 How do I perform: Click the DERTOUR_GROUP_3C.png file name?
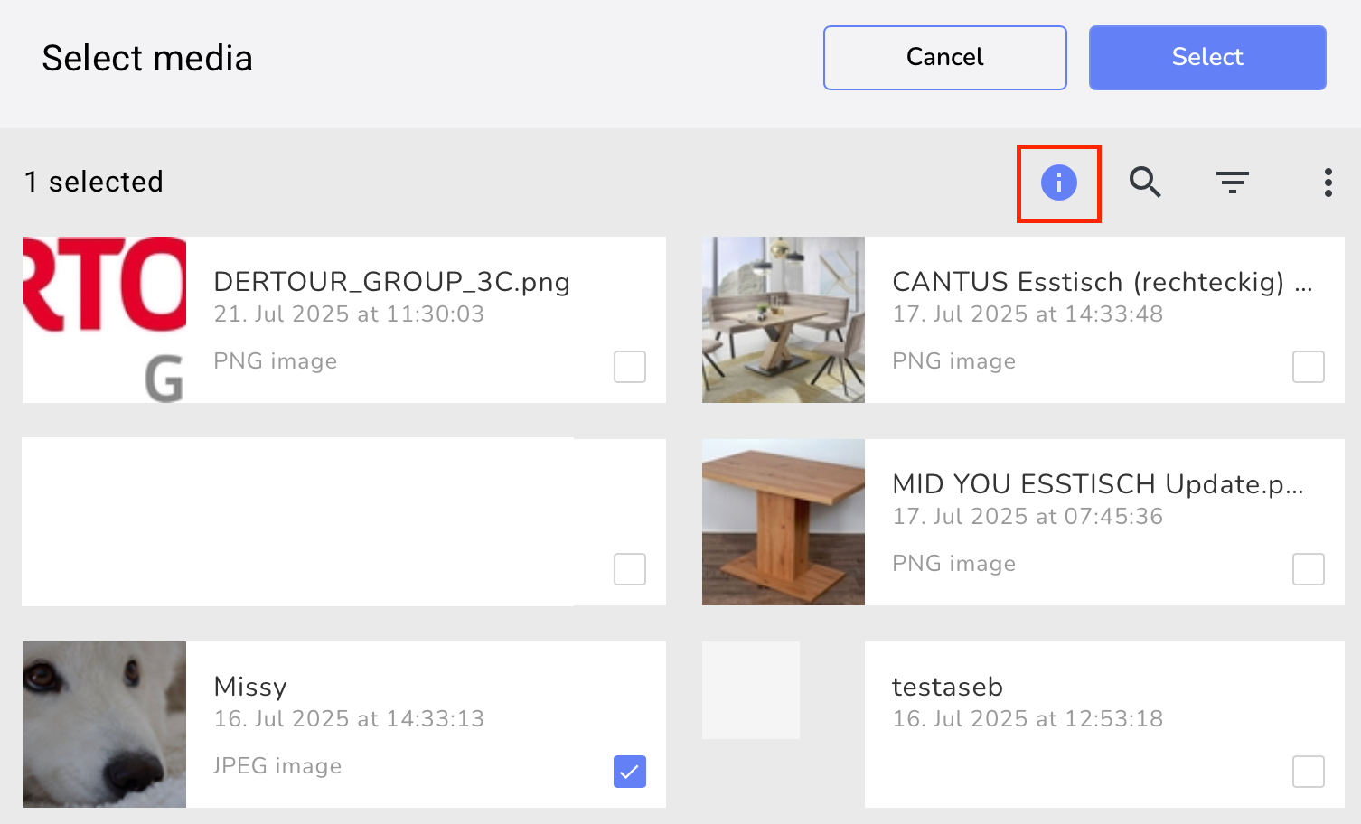click(391, 282)
